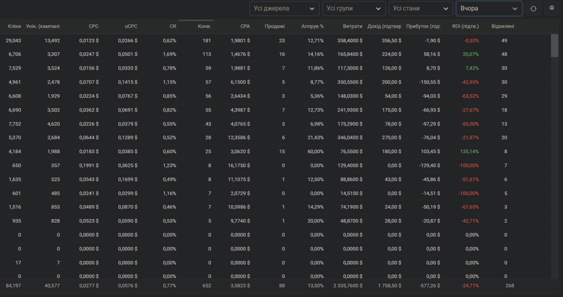Sort by the 'Відхилені' column header
The height and width of the screenshot is (297, 563).
[503, 26]
